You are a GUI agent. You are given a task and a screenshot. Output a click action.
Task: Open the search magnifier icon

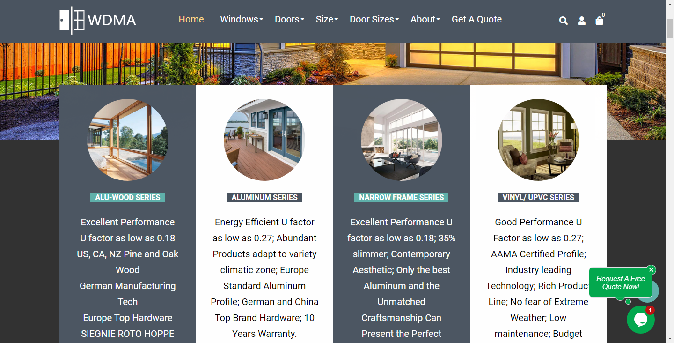pos(564,21)
